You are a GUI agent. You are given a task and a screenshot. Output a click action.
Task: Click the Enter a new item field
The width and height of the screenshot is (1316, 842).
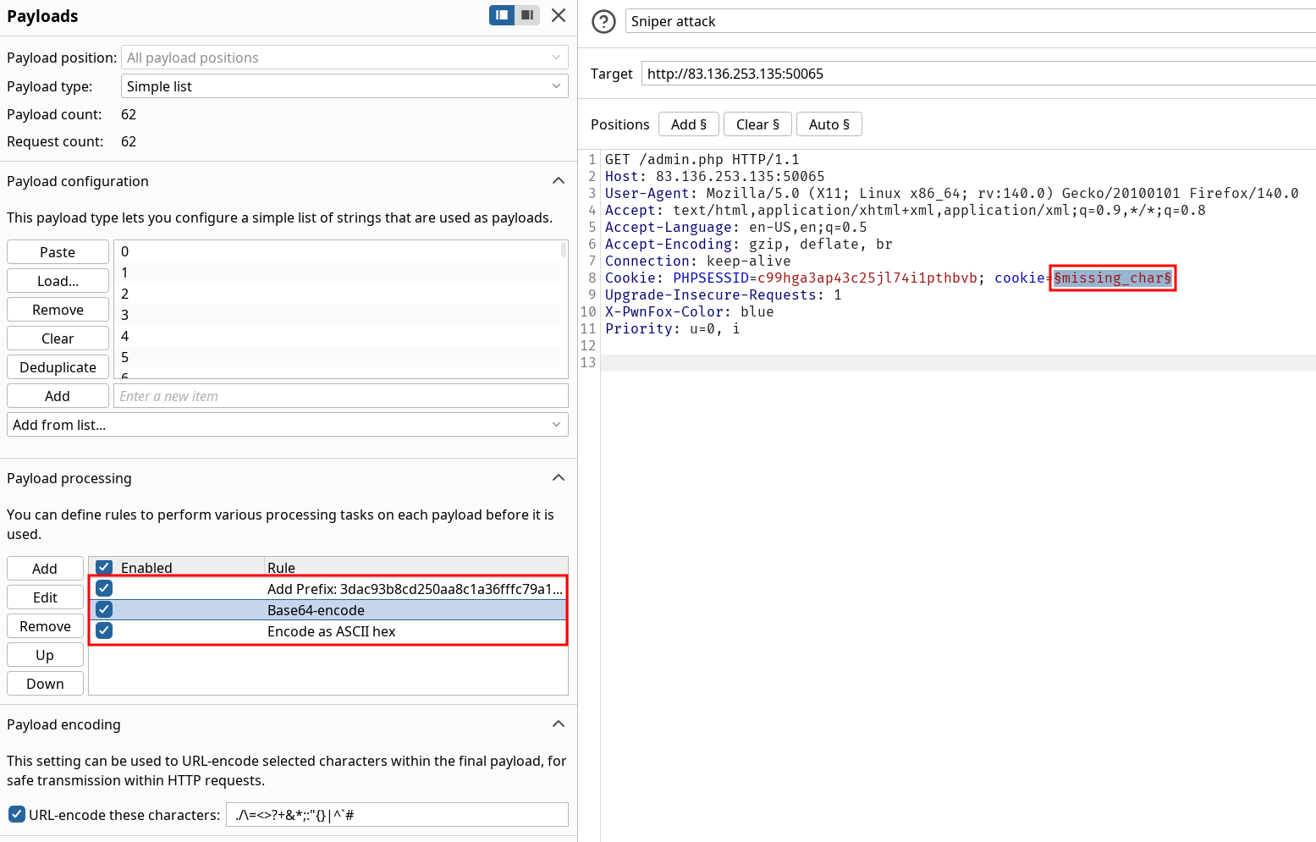point(340,396)
